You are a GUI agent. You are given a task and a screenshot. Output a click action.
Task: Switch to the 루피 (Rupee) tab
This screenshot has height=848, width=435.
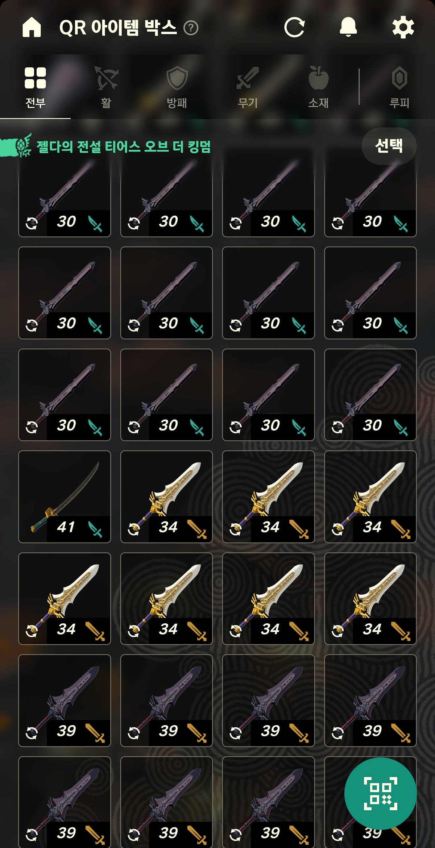[x=399, y=87]
